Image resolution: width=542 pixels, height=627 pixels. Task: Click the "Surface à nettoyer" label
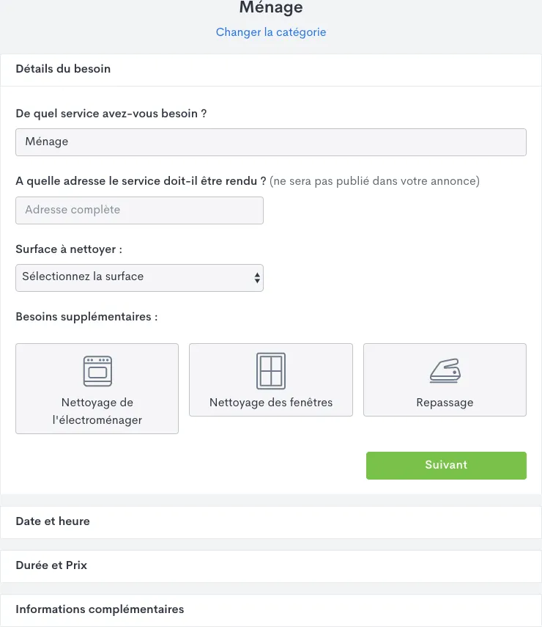(69, 249)
